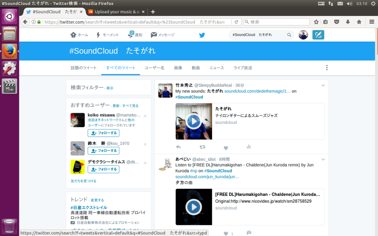Like the あべじい tweet heart

click(226, 233)
